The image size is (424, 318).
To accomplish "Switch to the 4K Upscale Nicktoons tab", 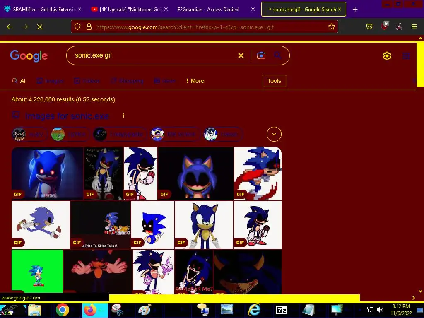I will 129,10.
